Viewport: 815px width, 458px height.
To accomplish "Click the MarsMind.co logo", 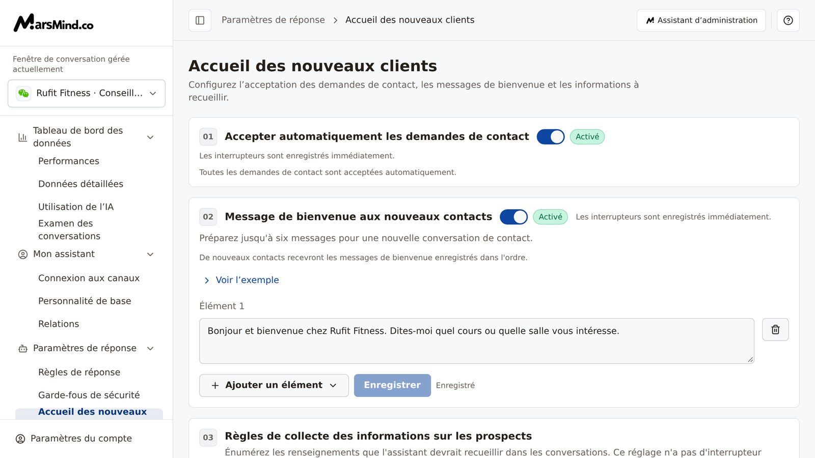I will coord(53,23).
